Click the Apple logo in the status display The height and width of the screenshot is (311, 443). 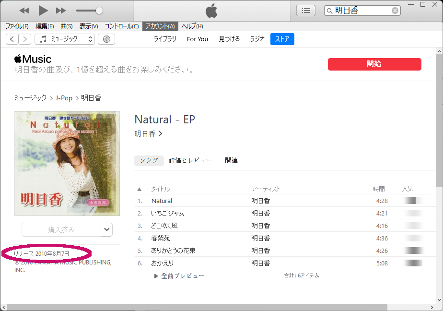[x=211, y=11]
